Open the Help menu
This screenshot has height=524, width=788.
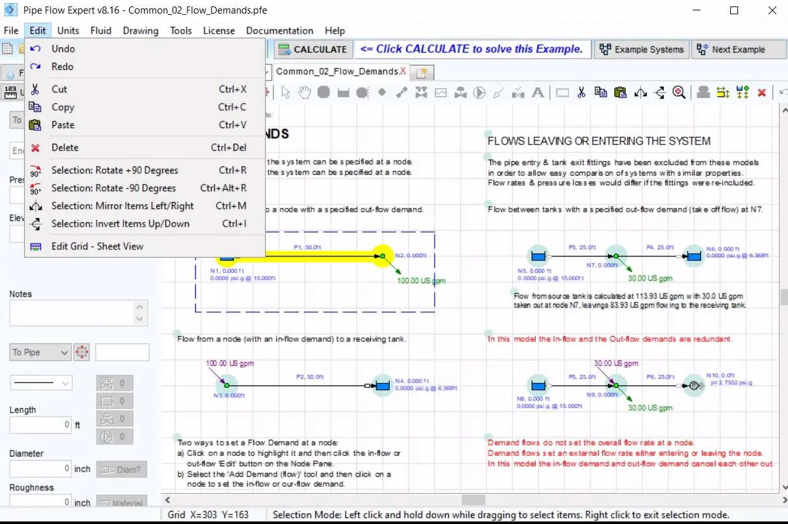coord(335,30)
